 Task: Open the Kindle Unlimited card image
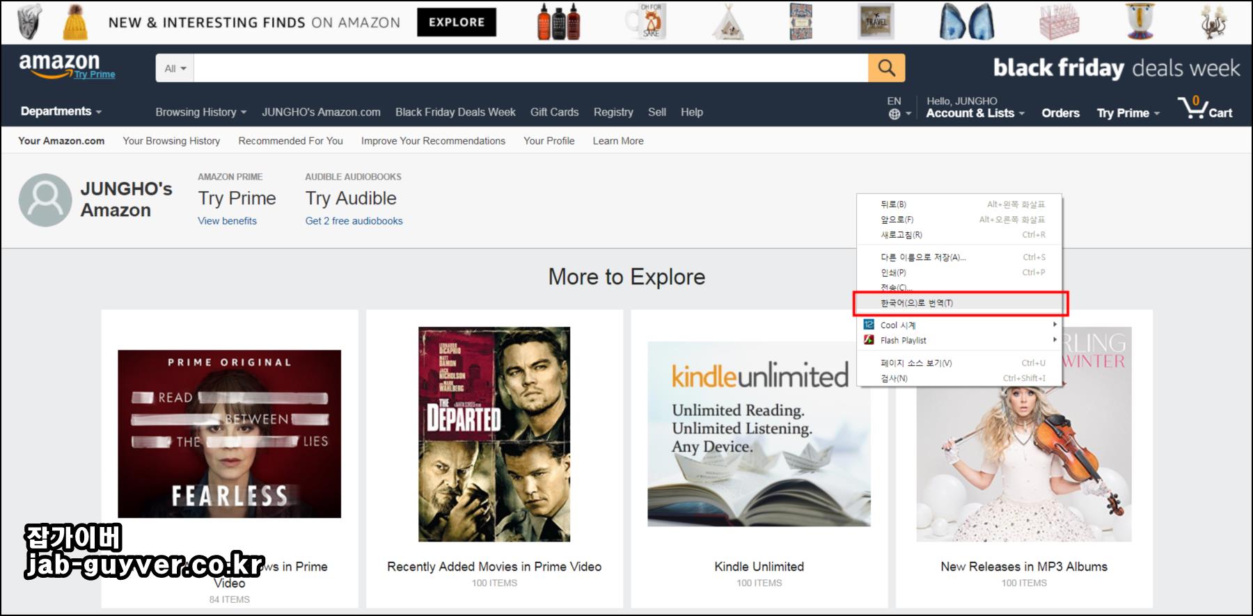click(759, 434)
